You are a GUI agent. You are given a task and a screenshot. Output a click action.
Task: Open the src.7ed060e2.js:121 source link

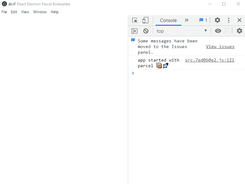(x=209, y=60)
